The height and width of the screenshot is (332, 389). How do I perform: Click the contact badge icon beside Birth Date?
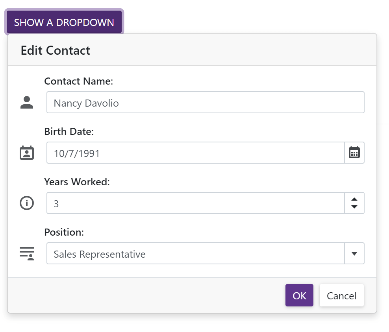(x=26, y=153)
